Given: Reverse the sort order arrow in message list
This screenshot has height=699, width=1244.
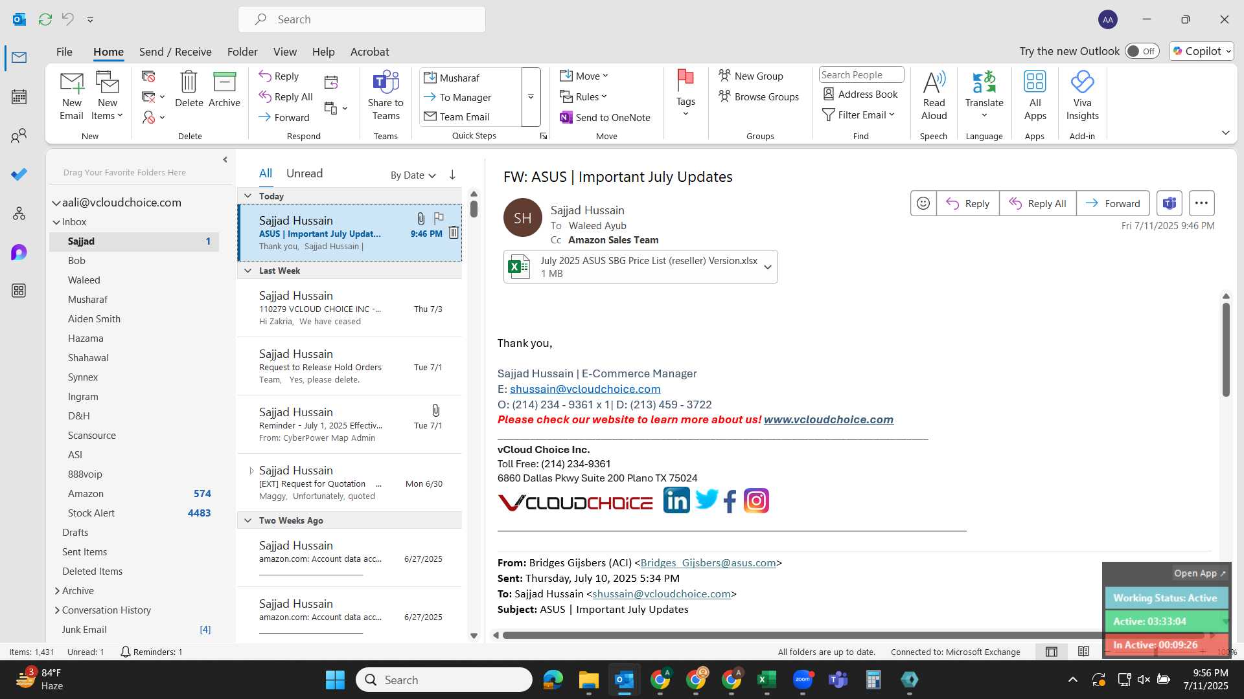Looking at the screenshot, I should coord(452,175).
